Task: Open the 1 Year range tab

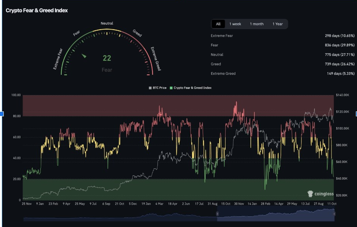Action: tap(277, 24)
